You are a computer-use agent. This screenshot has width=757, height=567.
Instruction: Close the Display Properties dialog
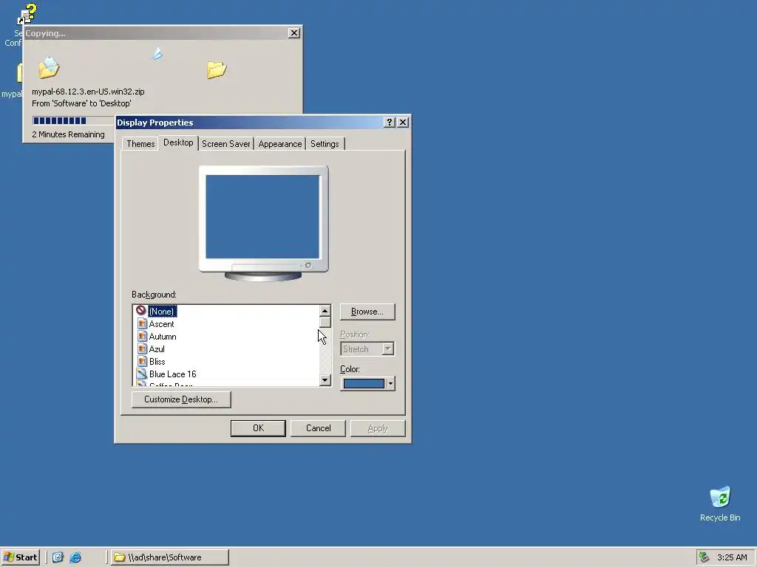tap(403, 123)
